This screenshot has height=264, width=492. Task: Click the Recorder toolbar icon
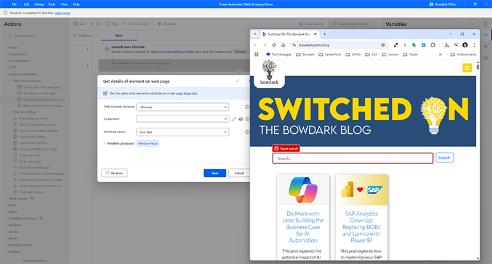[x=167, y=24]
